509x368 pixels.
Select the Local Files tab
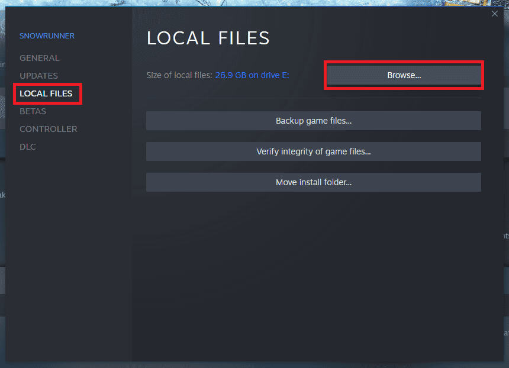(46, 93)
